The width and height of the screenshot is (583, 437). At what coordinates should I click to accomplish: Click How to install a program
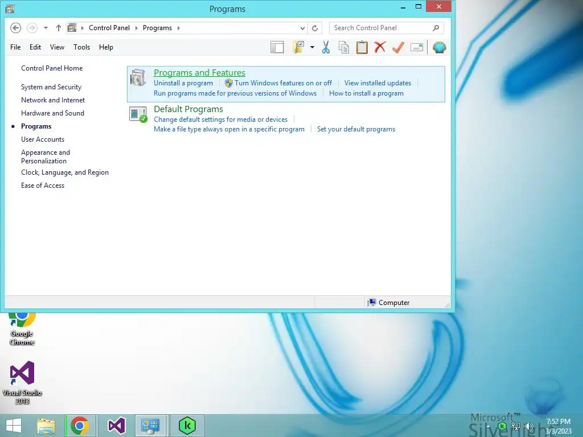[x=366, y=93]
